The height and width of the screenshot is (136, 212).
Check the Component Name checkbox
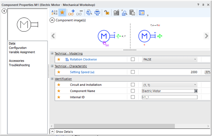[x=133, y=91]
